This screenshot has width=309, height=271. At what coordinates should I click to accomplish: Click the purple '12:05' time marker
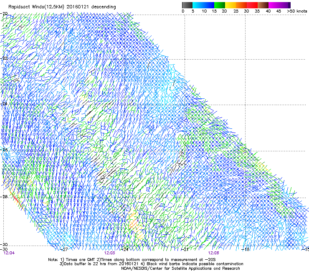click(109, 253)
